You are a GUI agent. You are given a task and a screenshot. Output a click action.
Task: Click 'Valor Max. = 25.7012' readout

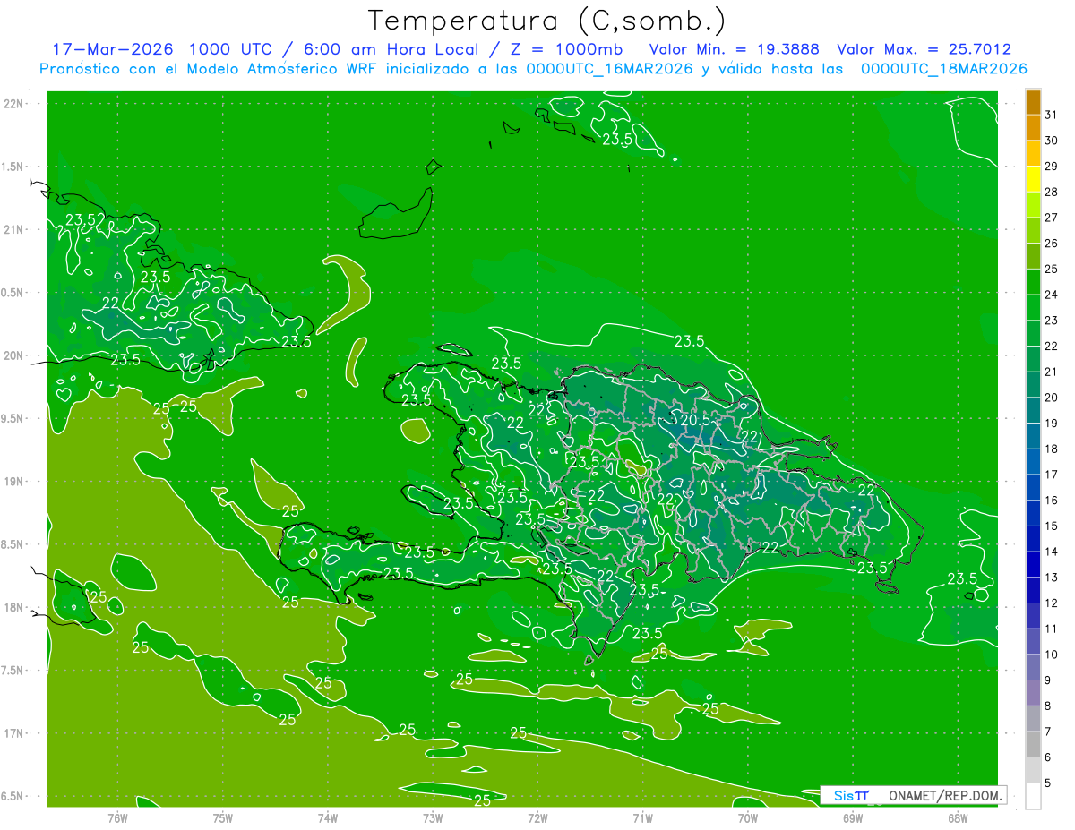[924, 49]
